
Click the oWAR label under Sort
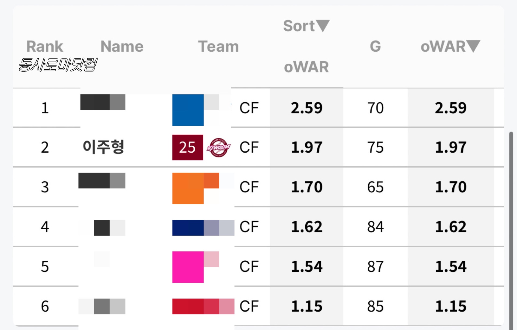tap(306, 67)
